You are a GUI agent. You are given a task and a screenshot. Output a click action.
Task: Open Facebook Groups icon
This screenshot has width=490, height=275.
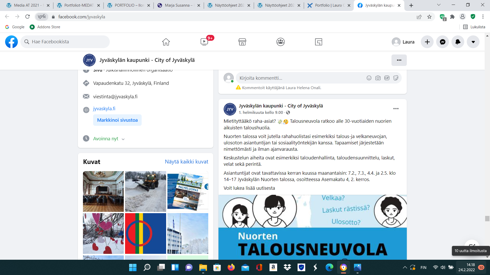click(280, 42)
